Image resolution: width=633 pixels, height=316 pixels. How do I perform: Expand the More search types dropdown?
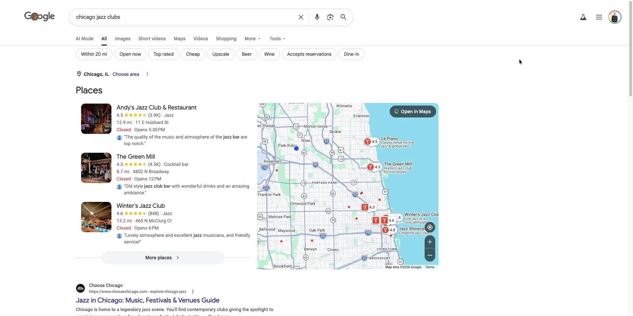tap(252, 39)
